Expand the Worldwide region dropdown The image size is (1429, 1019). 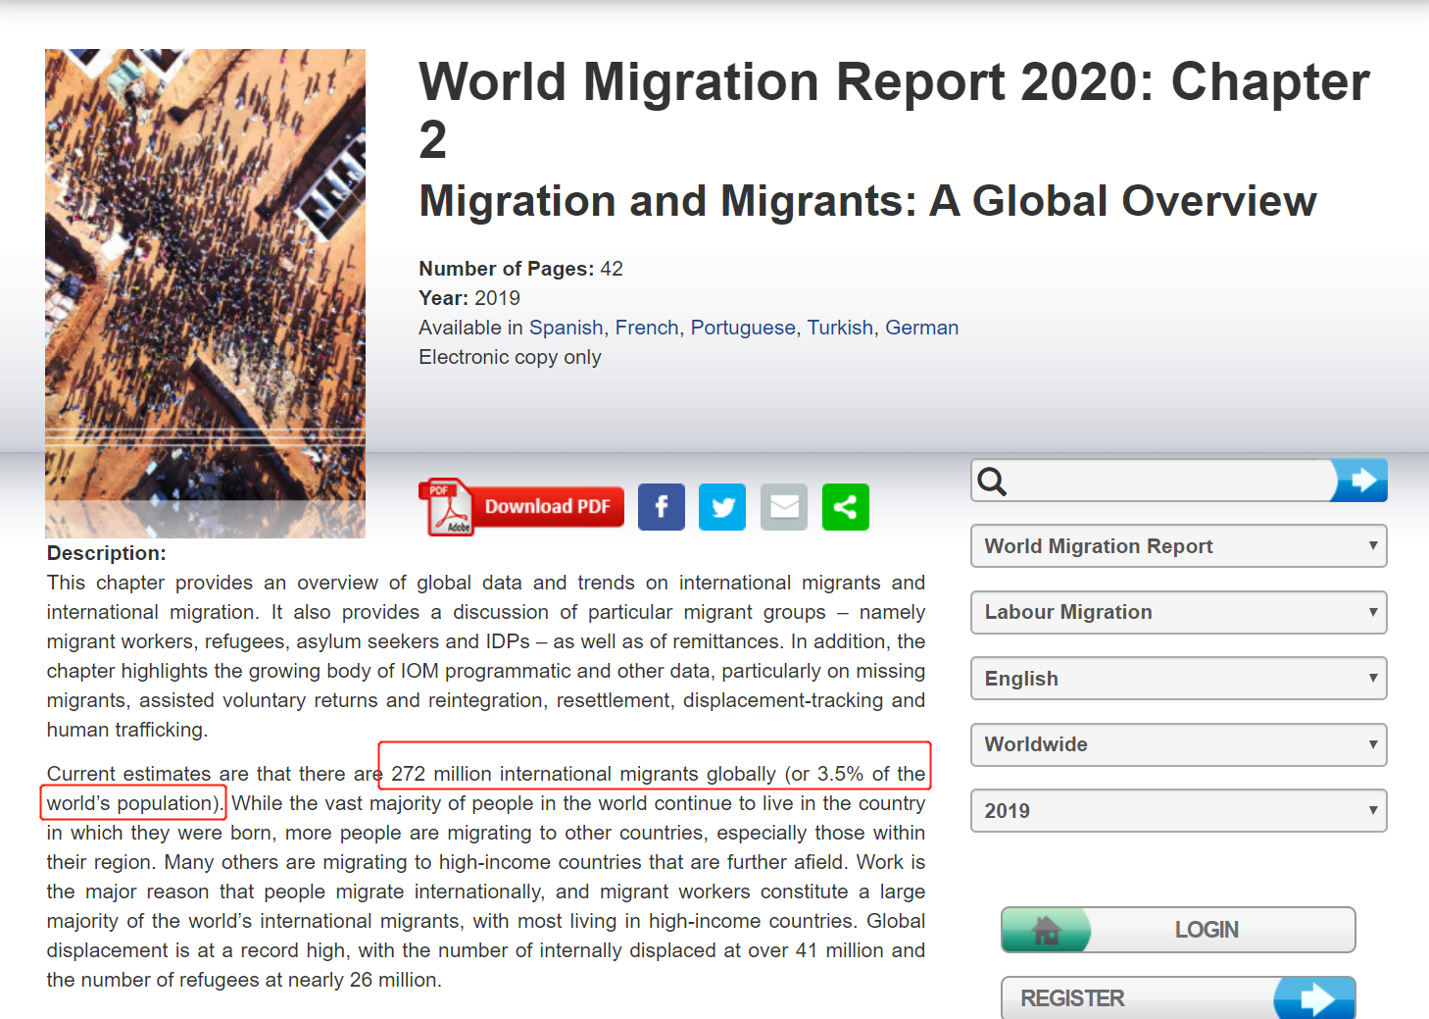1178,744
